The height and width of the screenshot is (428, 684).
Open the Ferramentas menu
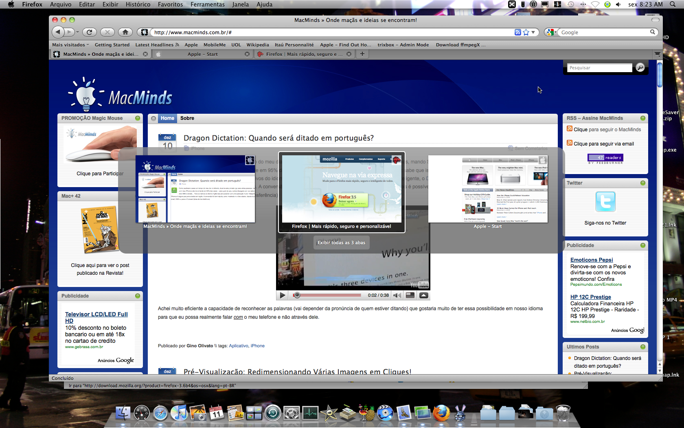tap(208, 4)
